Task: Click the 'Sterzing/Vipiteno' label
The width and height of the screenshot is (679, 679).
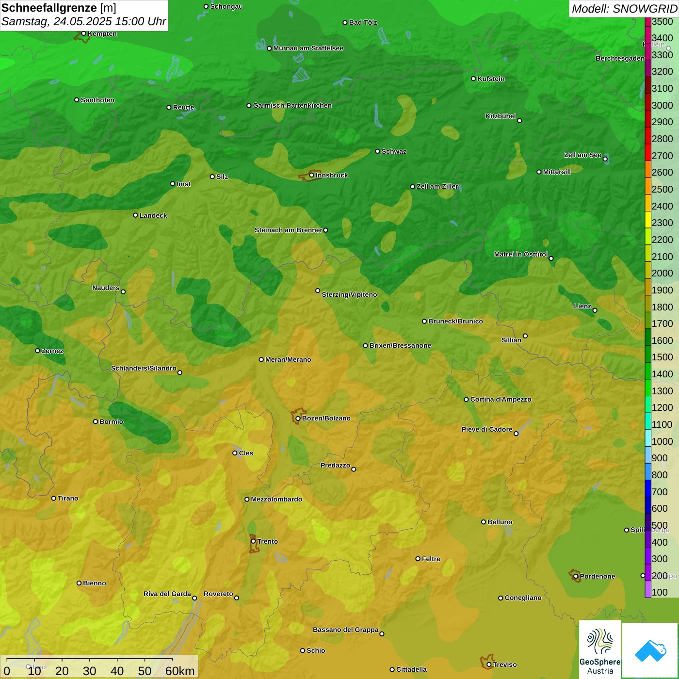Action: 349,294
